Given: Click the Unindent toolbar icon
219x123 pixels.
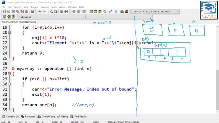Looking at the screenshot, I should coord(78,12).
